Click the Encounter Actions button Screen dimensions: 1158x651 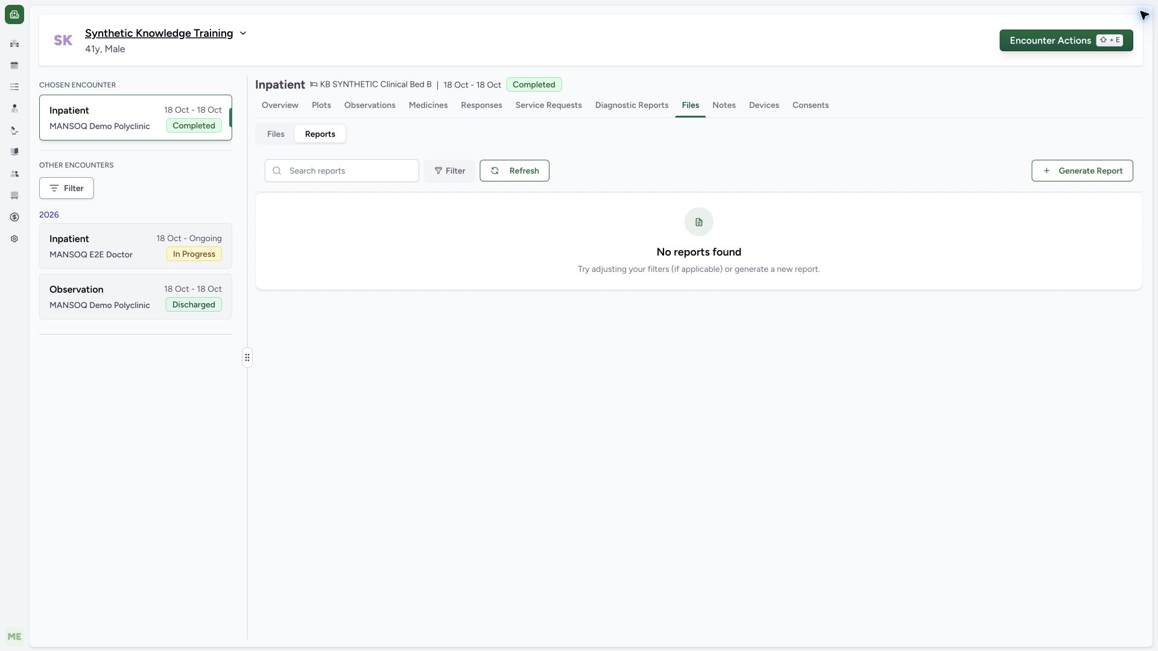click(x=1066, y=40)
